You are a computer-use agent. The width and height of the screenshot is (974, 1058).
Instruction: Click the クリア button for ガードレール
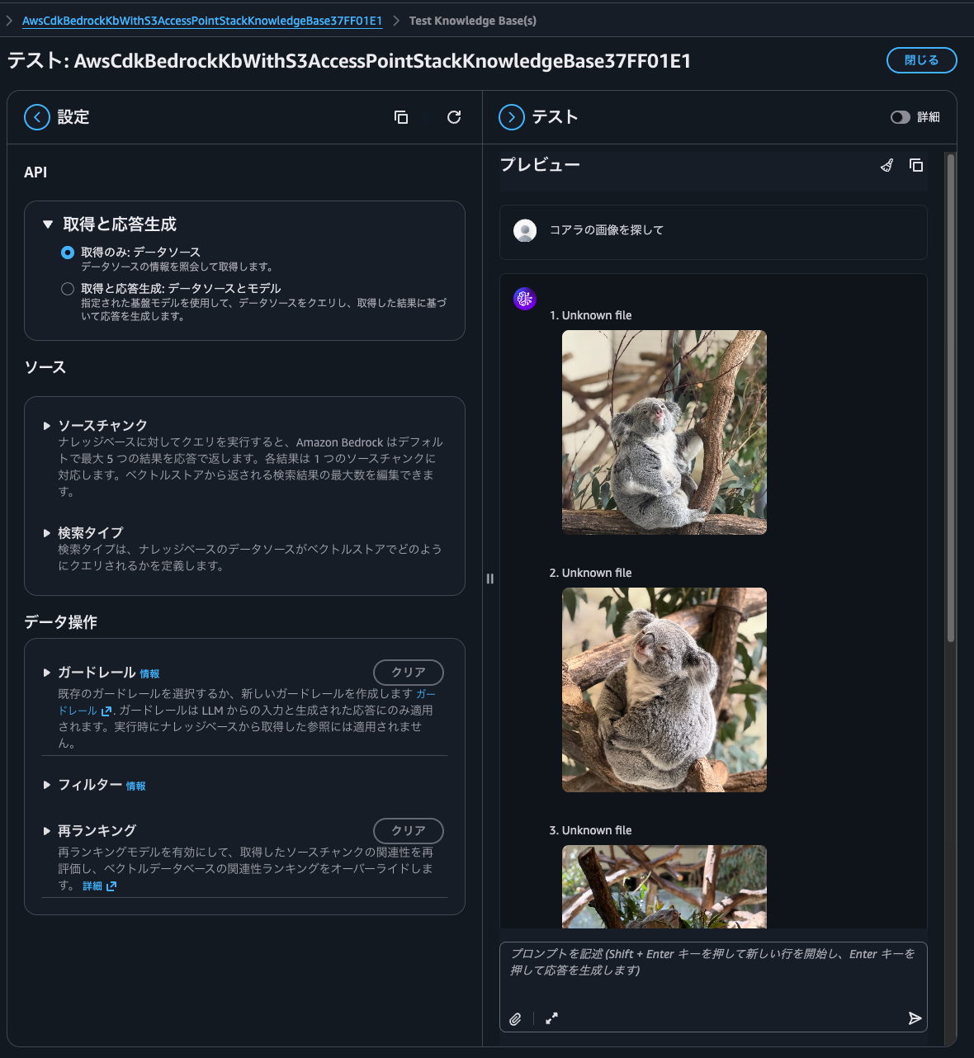point(408,672)
